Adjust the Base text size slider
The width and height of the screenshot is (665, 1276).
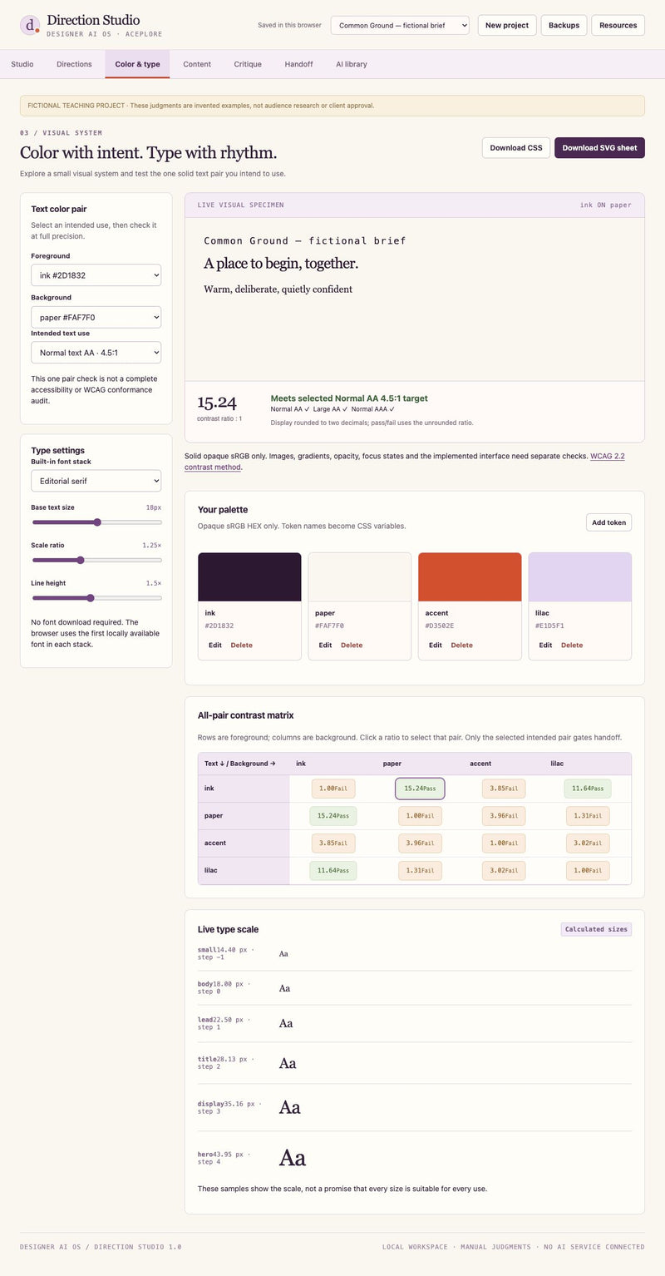click(96, 522)
